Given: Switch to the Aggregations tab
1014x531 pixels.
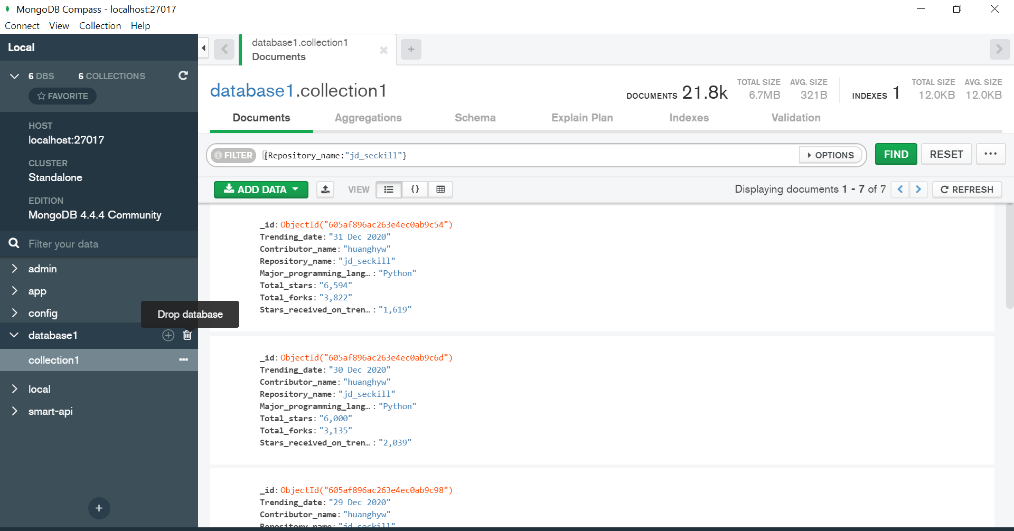Looking at the screenshot, I should coord(368,118).
